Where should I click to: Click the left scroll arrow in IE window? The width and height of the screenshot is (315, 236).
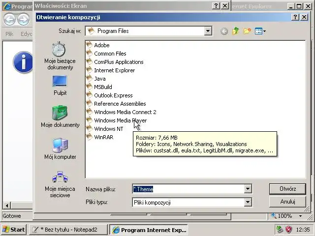pos(7,206)
